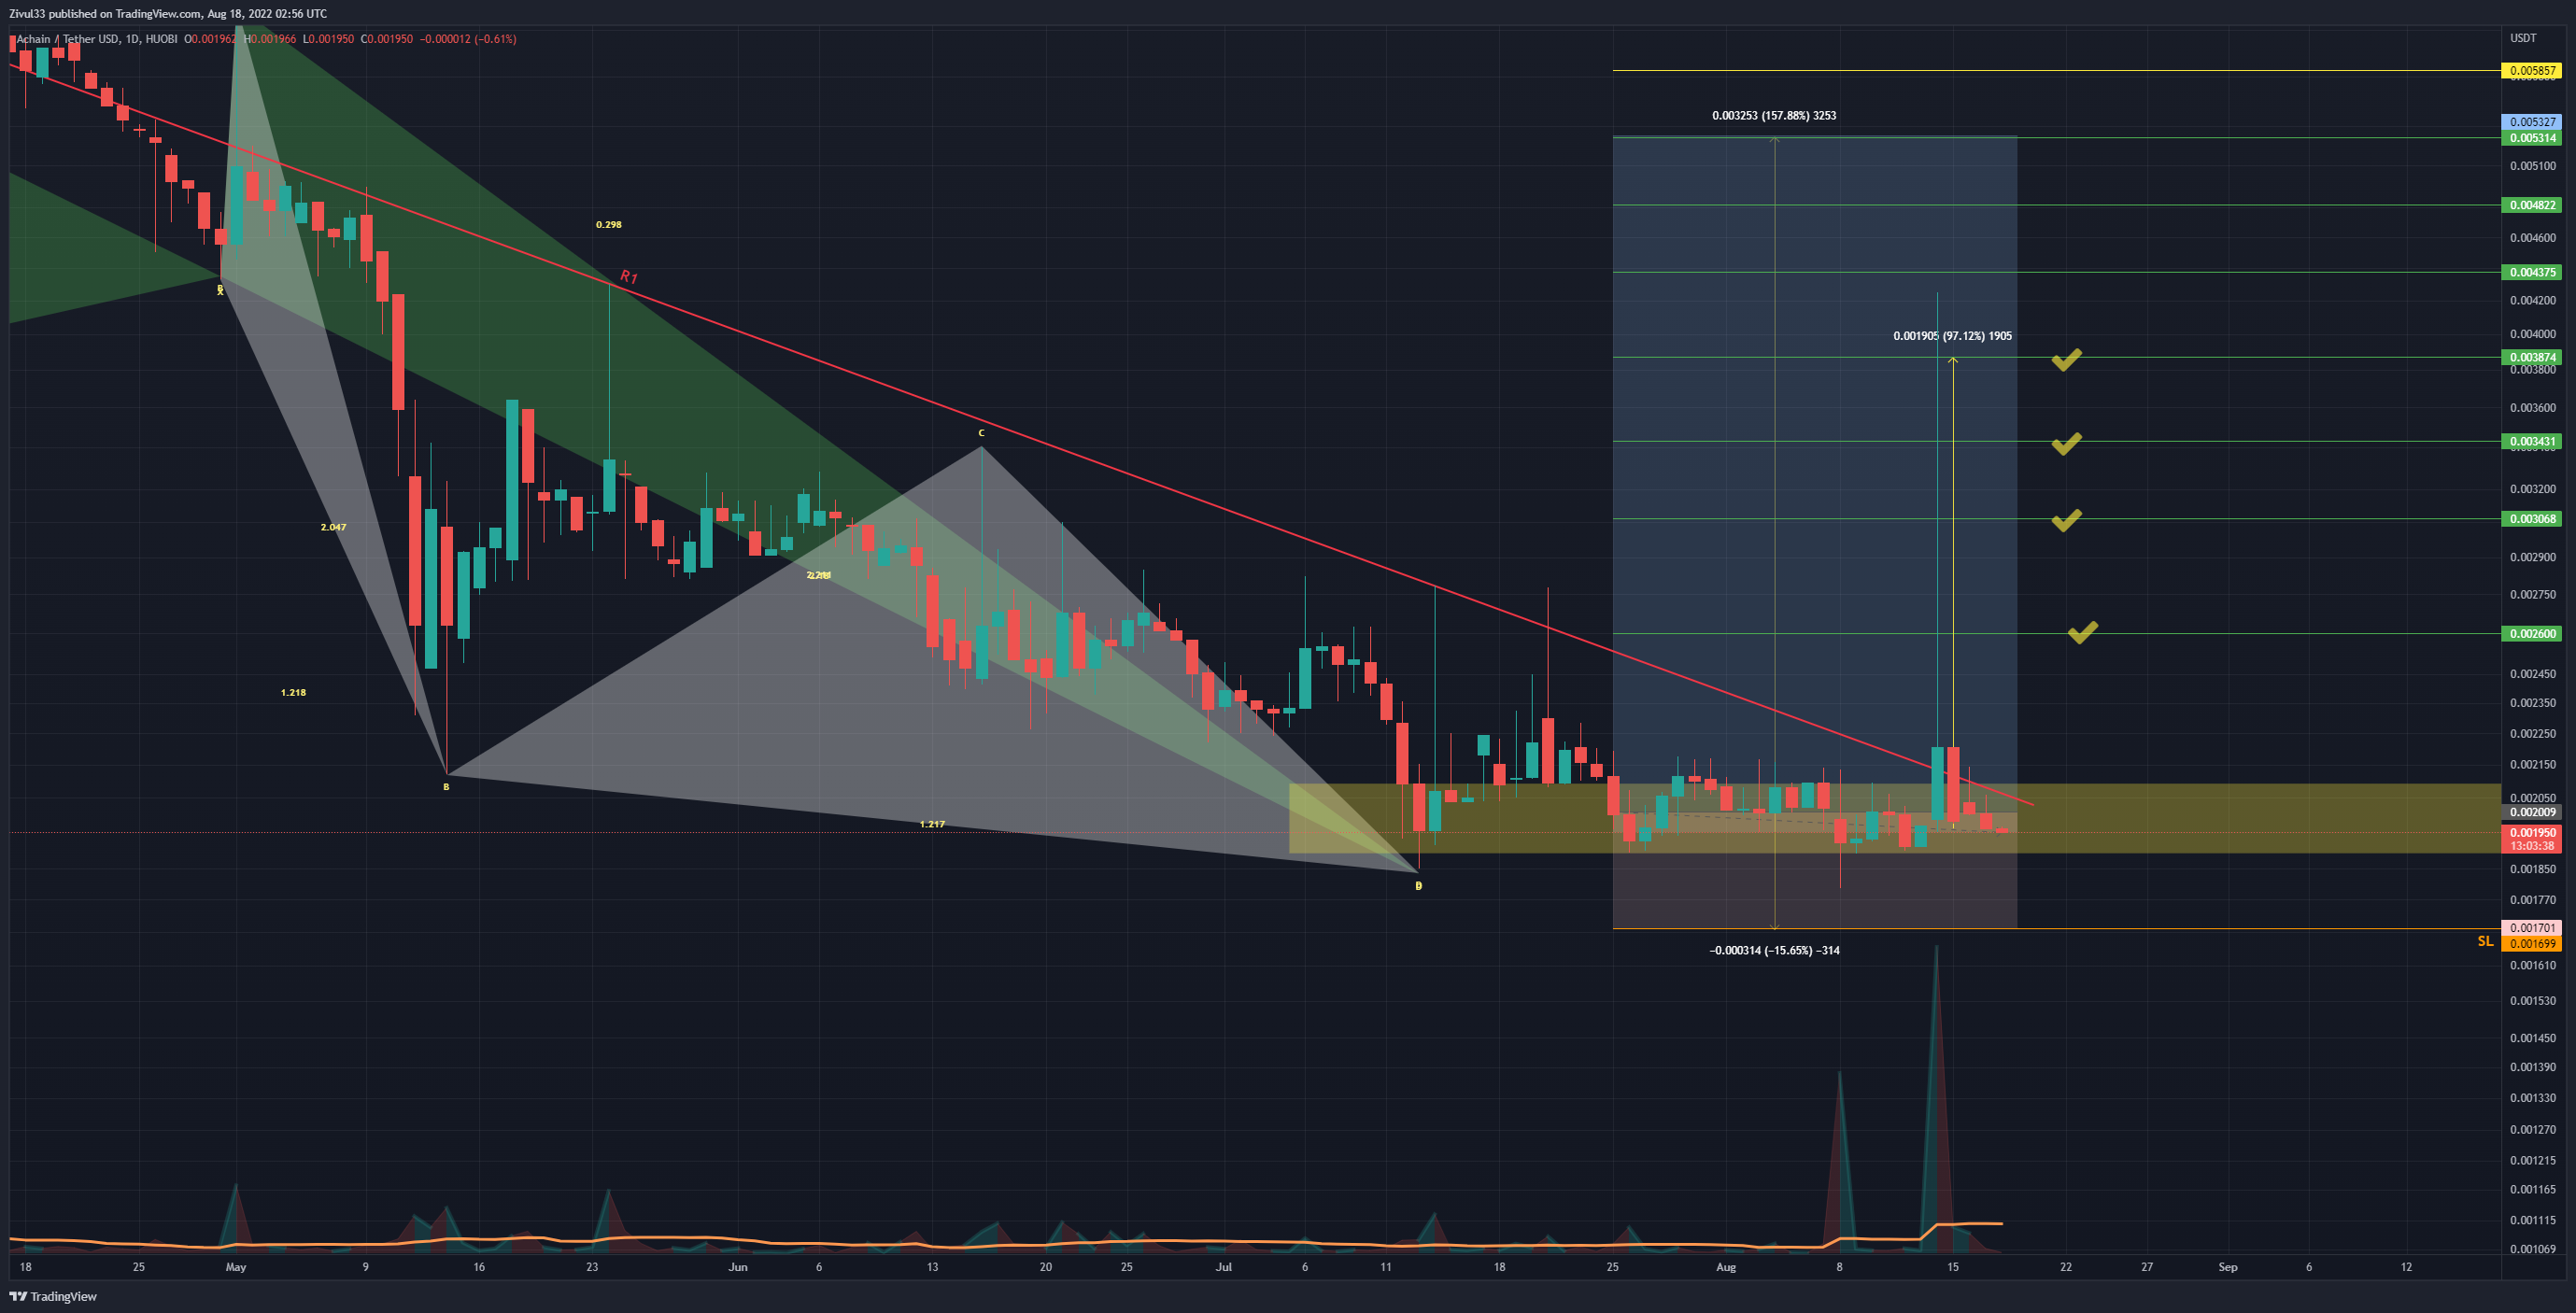Click the 0.002750 price axis tick
The image size is (2576, 1313).
coord(2532,595)
